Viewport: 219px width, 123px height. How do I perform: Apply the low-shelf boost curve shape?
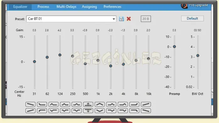click(42, 104)
